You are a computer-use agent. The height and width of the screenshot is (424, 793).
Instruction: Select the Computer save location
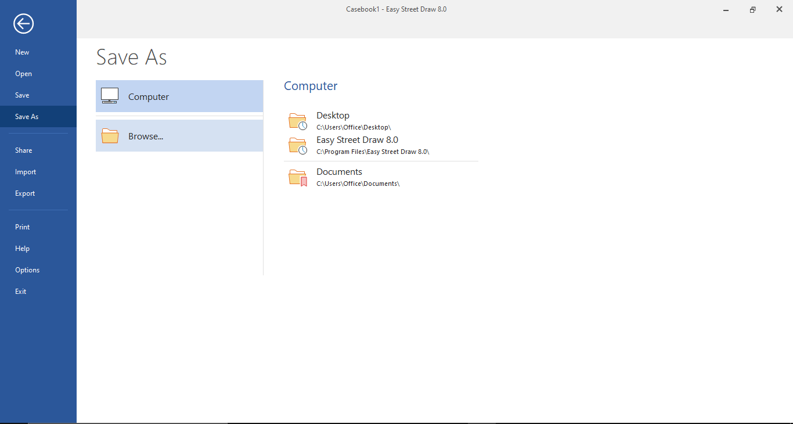pyautogui.click(x=179, y=96)
